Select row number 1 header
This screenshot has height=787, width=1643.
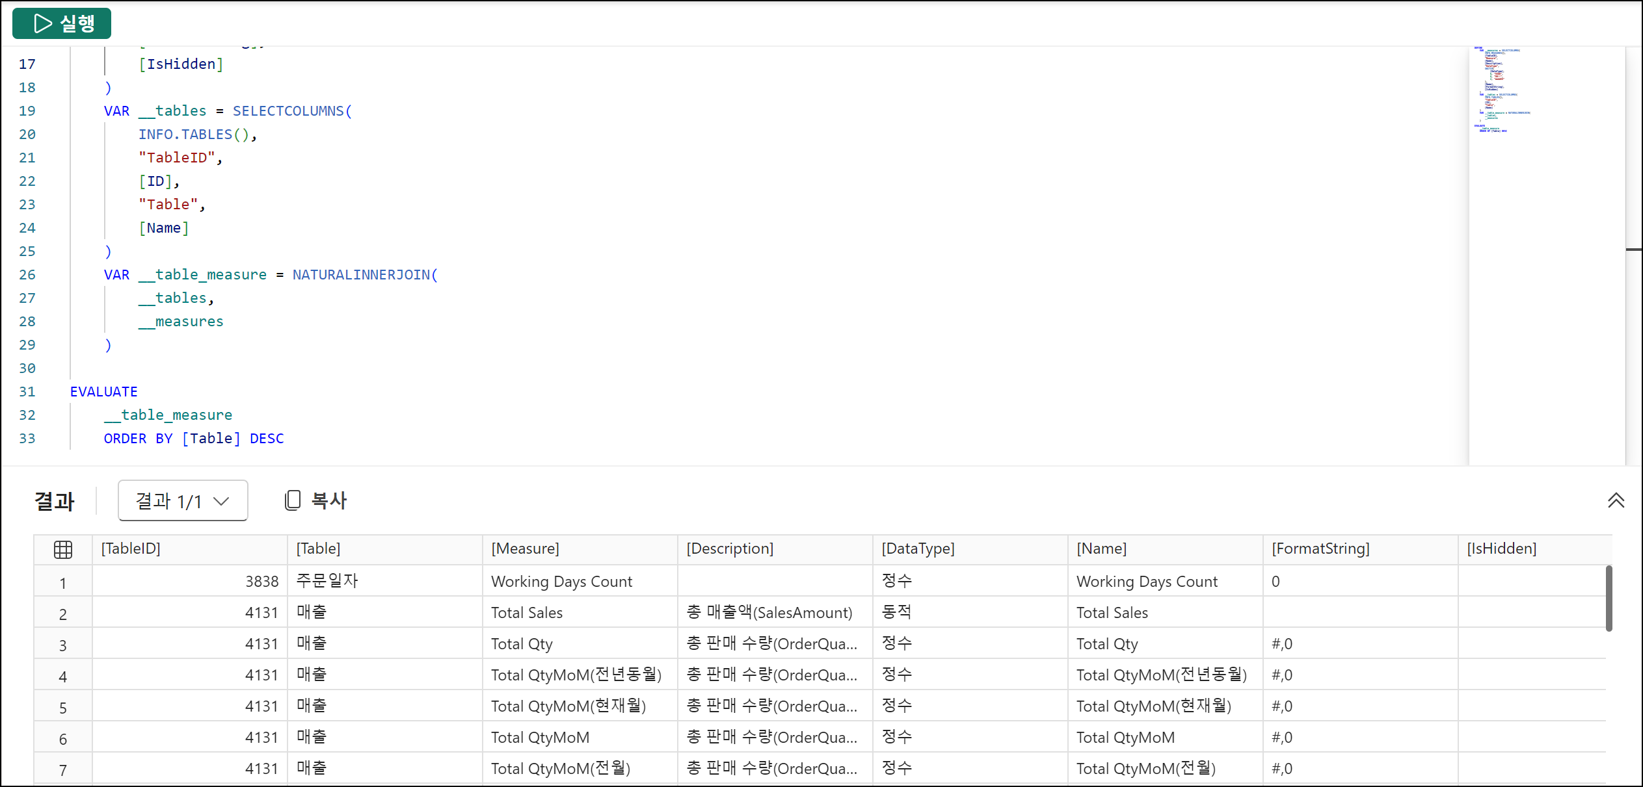click(63, 583)
